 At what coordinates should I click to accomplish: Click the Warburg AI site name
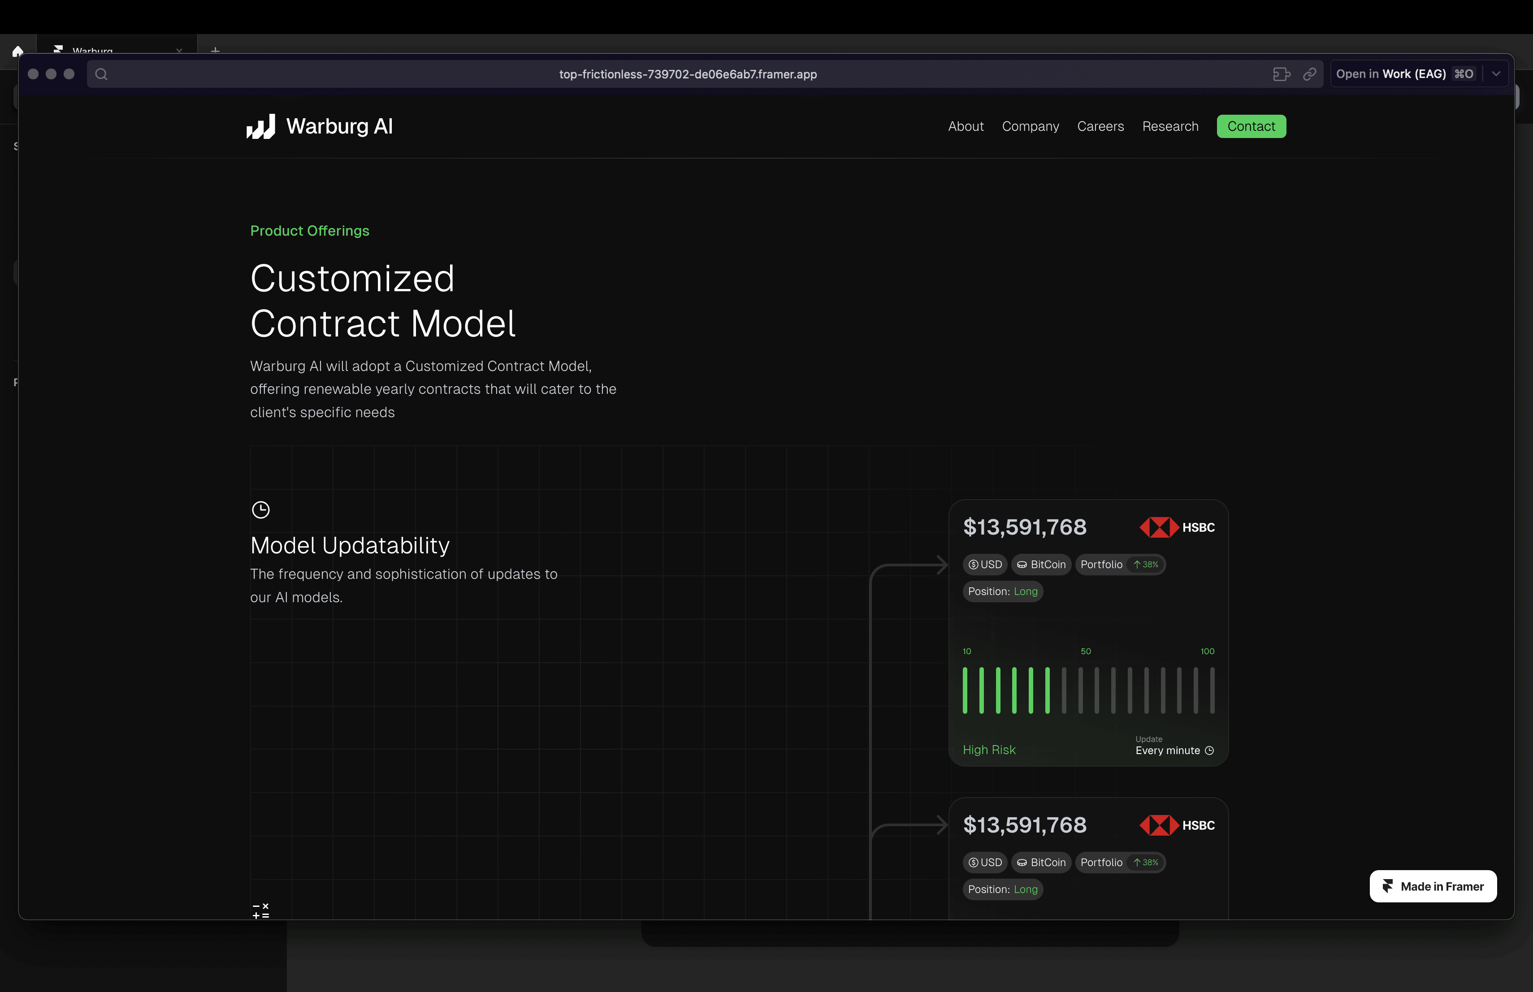click(x=339, y=126)
